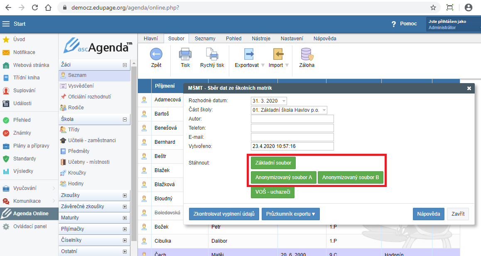The image size is (481, 256).
Task: Expand the Zkoušky section
Action: point(125,195)
